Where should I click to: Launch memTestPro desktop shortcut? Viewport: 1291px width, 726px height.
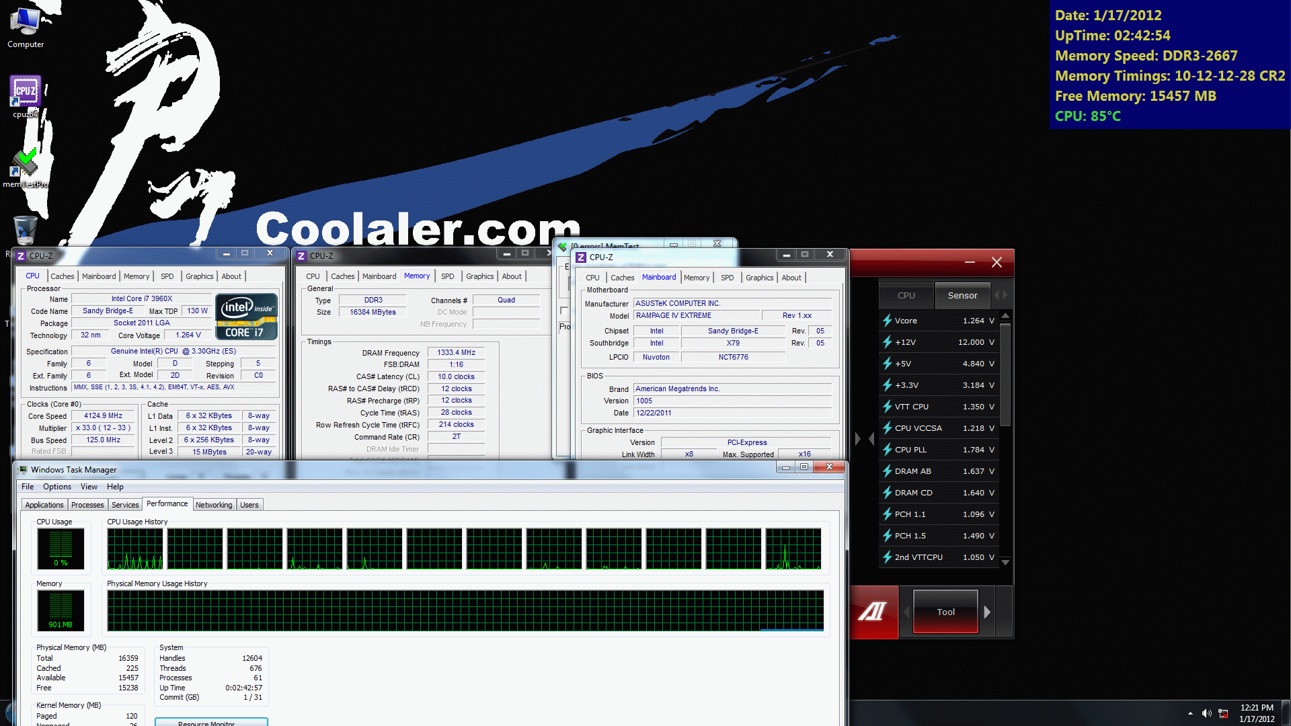pos(26,168)
